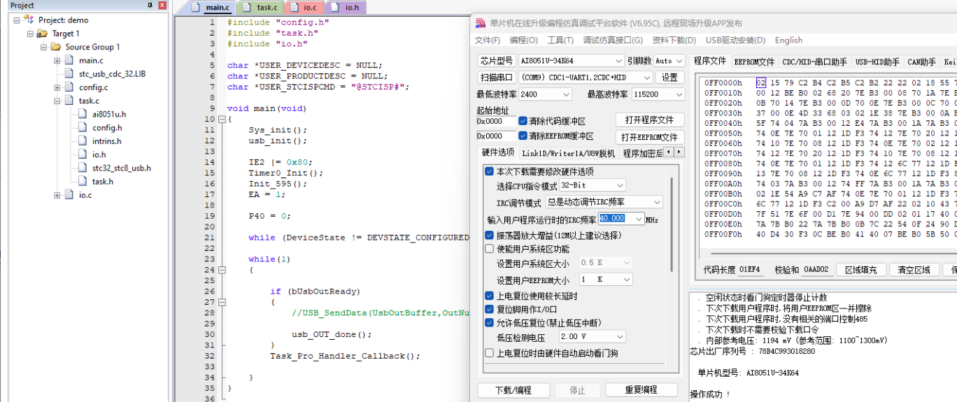This screenshot has width=957, height=402.
Task: Click the pin icon in Project panel
Action: tap(150, 6)
